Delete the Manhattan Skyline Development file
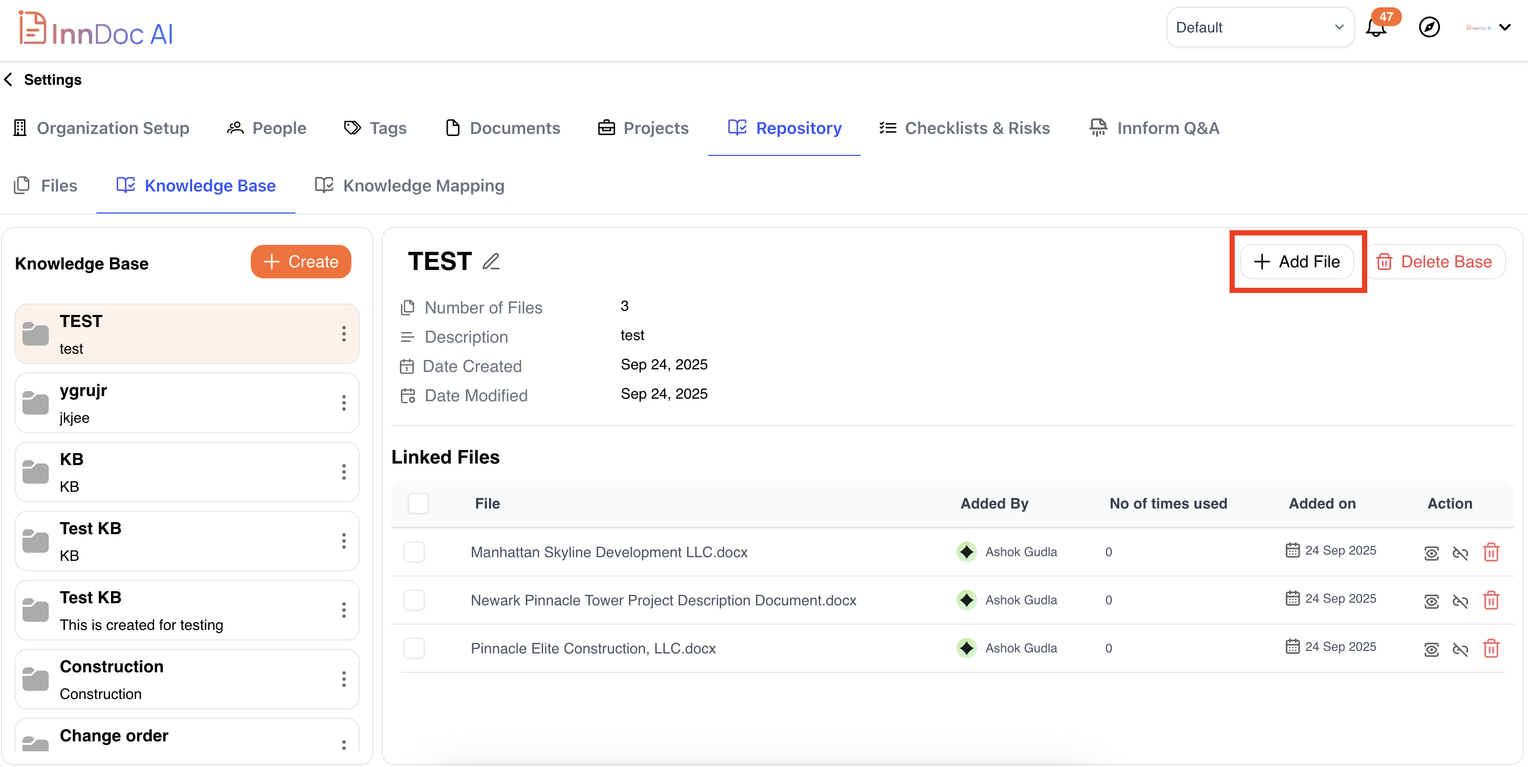 [1491, 552]
